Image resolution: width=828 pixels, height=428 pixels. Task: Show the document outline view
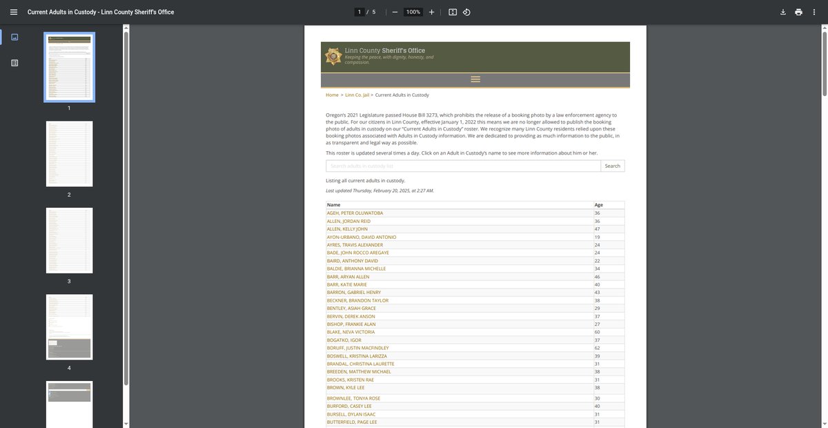pos(14,63)
